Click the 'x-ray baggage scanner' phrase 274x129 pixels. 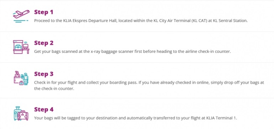pyautogui.click(x=109, y=51)
